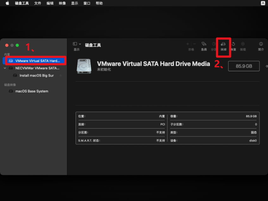Click the 容量 value 85.9 GB in table

click(251, 116)
